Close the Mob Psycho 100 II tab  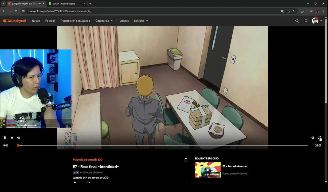pyautogui.click(x=44, y=4)
